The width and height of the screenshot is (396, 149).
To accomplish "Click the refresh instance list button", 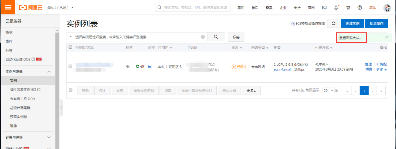I will [x=334, y=23].
